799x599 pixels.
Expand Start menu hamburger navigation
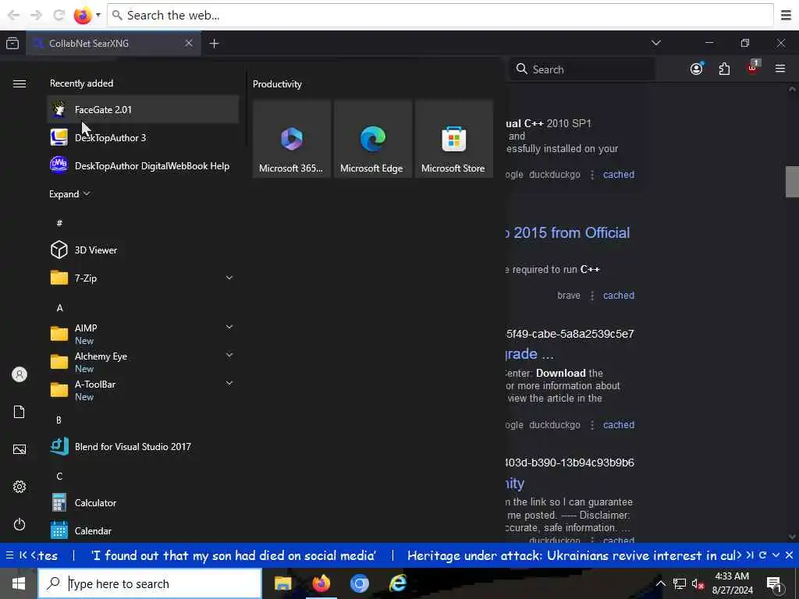tap(20, 83)
